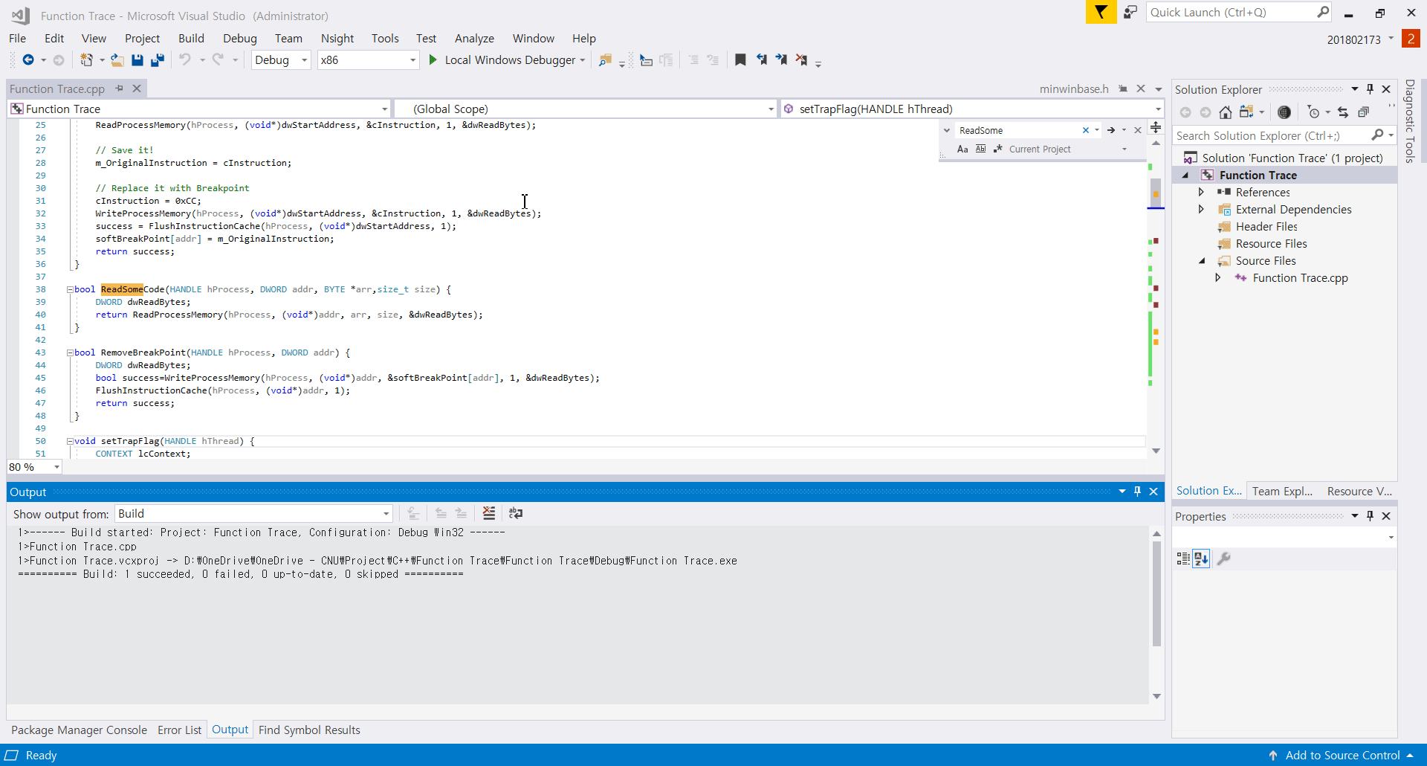Toggle regular expressions in the find bar
Viewport: 1427px width, 766px height.
(x=998, y=149)
